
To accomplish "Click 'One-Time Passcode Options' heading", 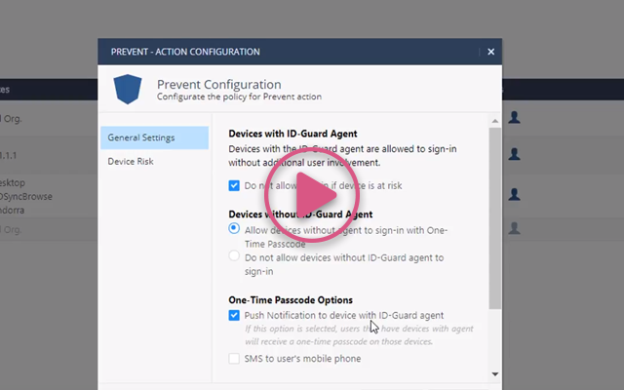I will 291,300.
